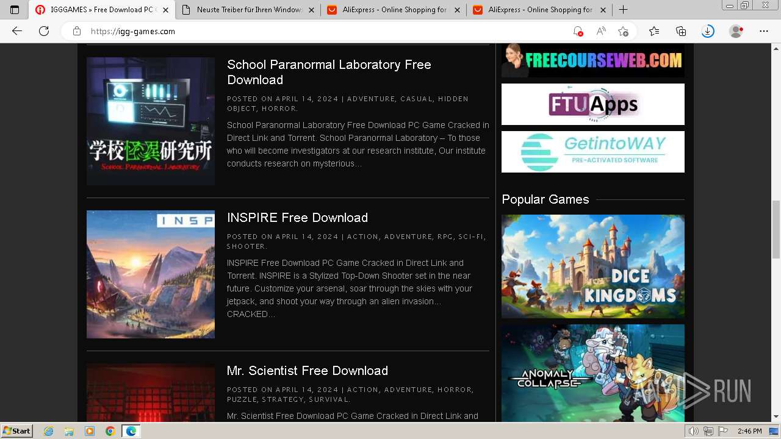
Task: Select Microsoft Edge taskbar icon
Action: coord(131,431)
